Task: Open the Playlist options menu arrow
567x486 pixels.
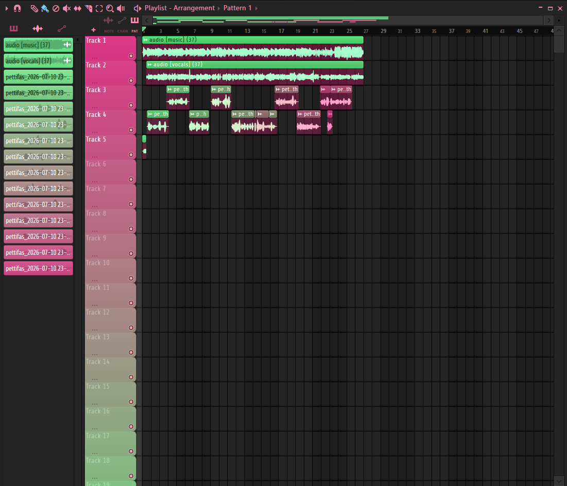Action: tap(7, 8)
